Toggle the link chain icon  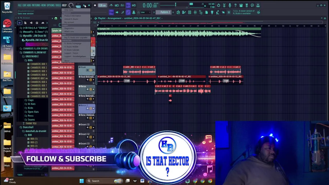click(128, 12)
